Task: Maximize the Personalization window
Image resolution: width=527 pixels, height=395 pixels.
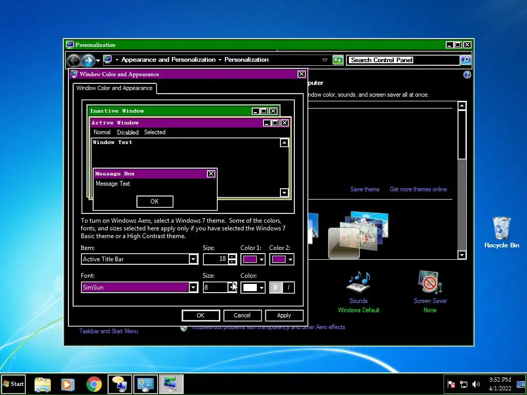Action: (458, 45)
